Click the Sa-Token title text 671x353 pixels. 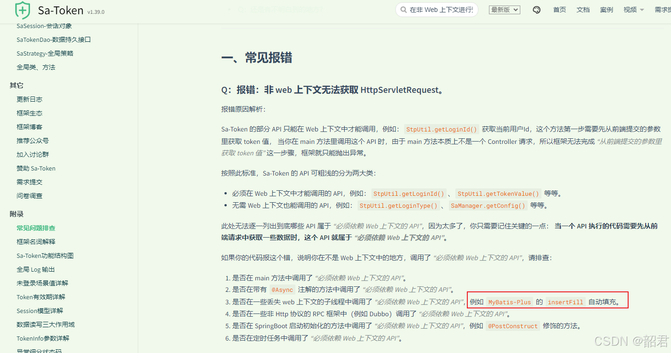(61, 10)
